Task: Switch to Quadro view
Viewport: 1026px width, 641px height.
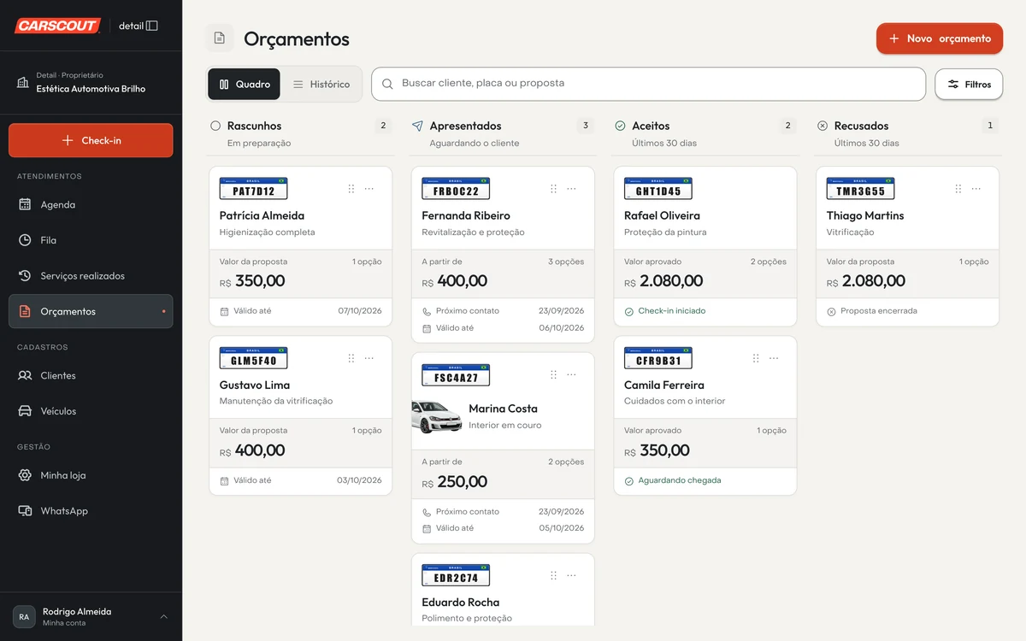Action: click(x=245, y=85)
